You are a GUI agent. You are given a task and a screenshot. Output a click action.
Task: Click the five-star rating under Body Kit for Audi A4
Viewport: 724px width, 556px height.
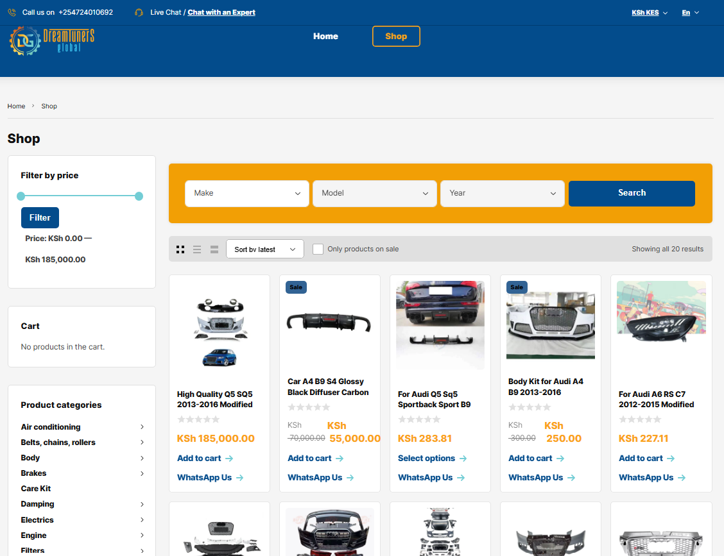530,407
